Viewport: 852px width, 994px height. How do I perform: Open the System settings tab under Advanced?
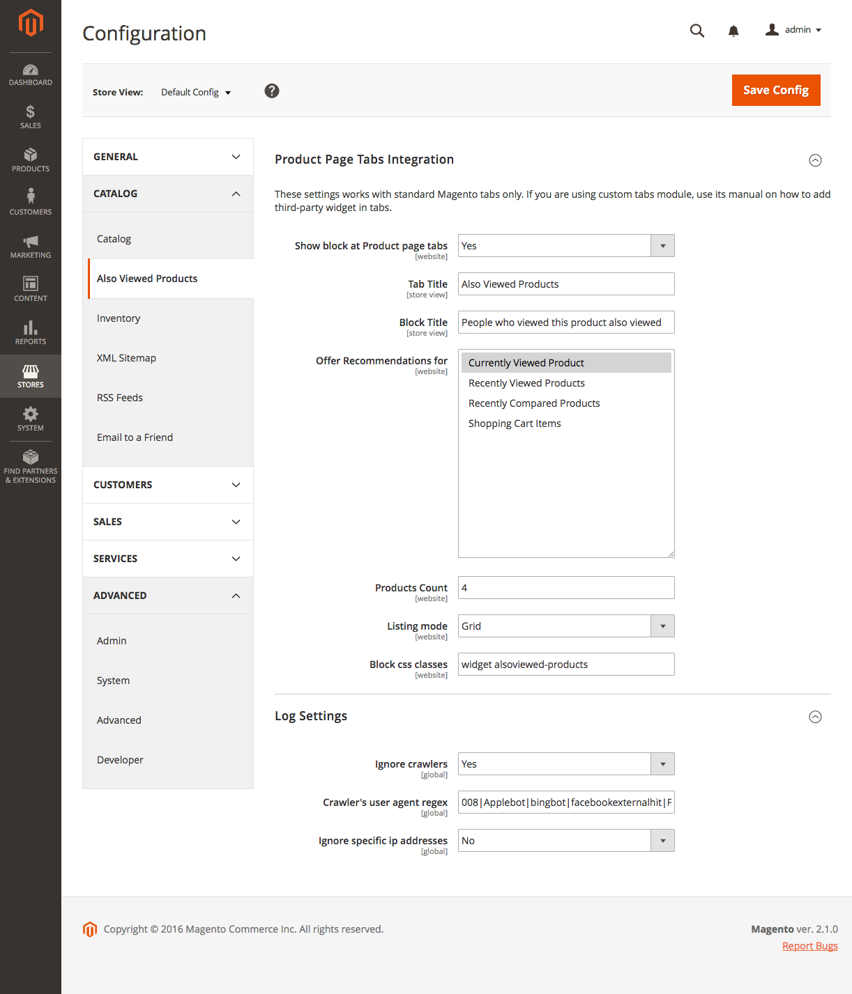click(168, 681)
